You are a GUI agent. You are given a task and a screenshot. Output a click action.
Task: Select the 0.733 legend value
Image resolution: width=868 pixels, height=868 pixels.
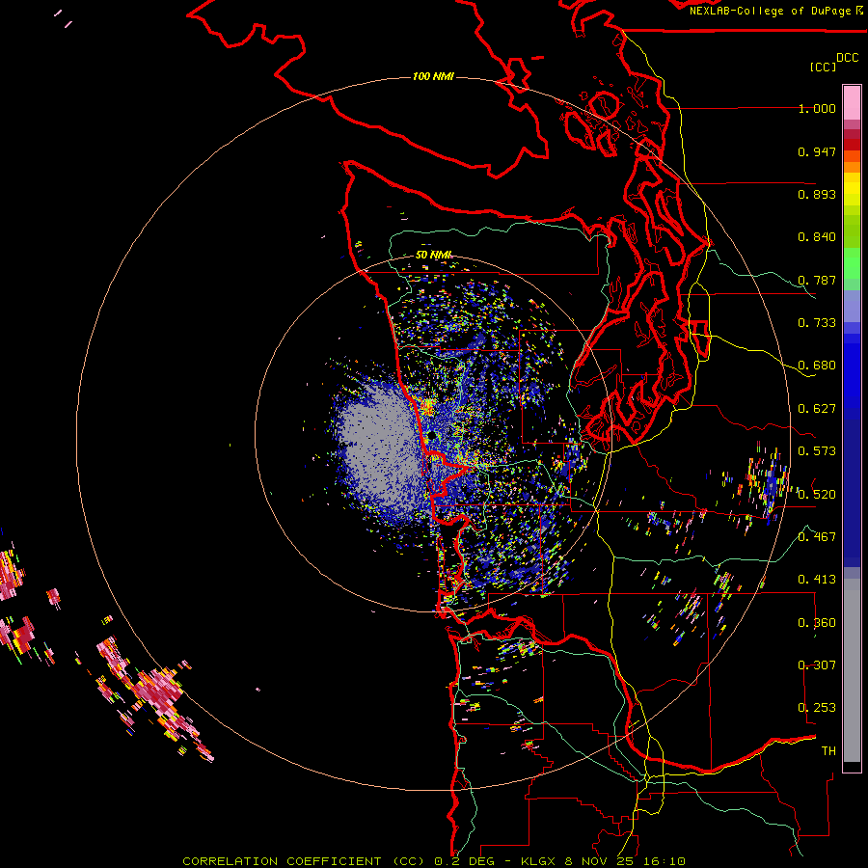817,323
